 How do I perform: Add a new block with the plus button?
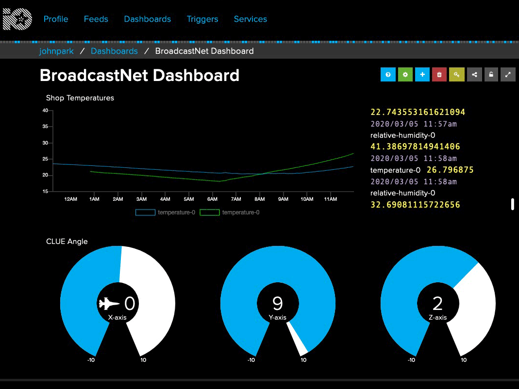tap(422, 75)
